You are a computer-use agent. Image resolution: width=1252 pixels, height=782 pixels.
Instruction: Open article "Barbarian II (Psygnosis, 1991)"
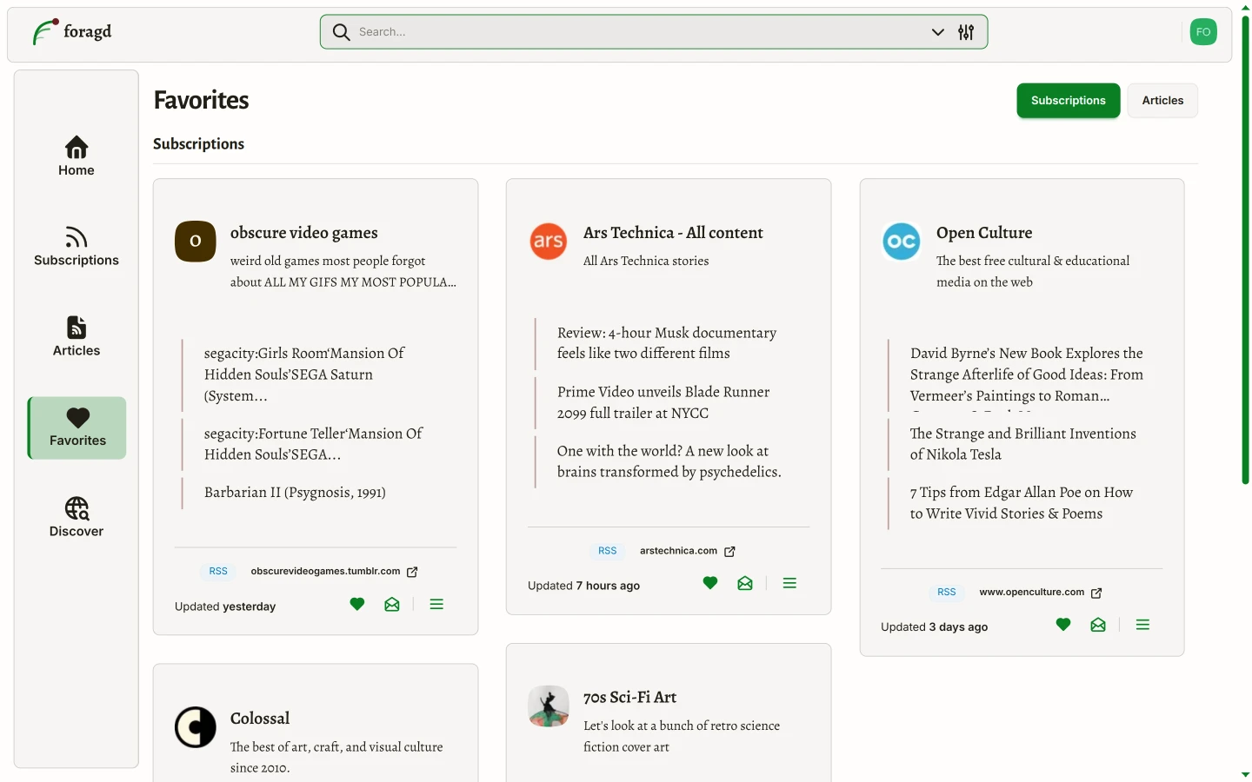click(x=295, y=493)
